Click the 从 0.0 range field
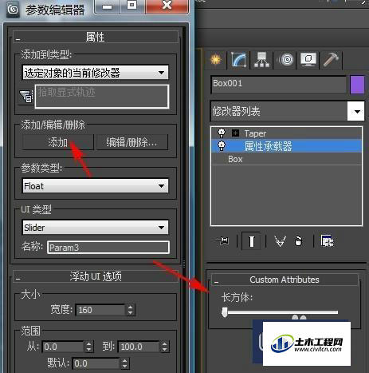This screenshot has width=369, height=373. point(63,347)
